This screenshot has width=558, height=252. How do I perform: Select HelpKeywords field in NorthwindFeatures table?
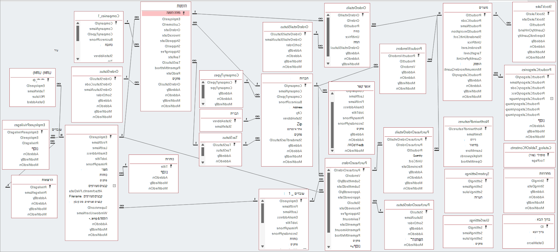coord(471,156)
